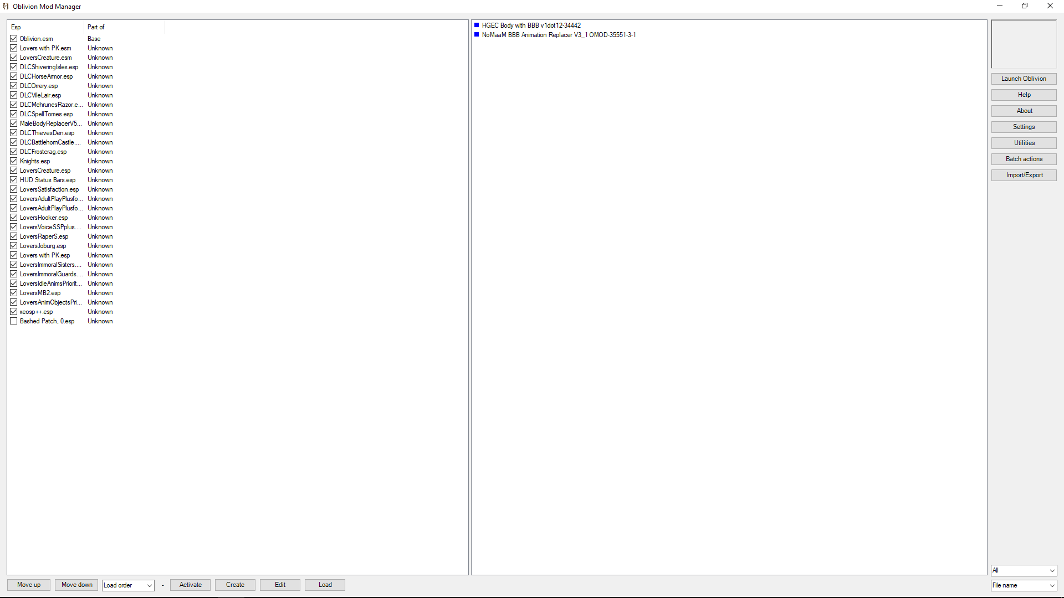Toggle the Lovers with PK.esm checkbox
Screen dimensions: 1064x598
14,48
